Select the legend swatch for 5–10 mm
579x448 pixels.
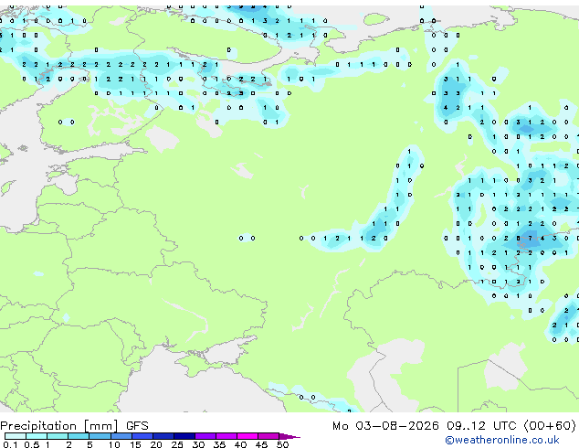(x=100, y=436)
